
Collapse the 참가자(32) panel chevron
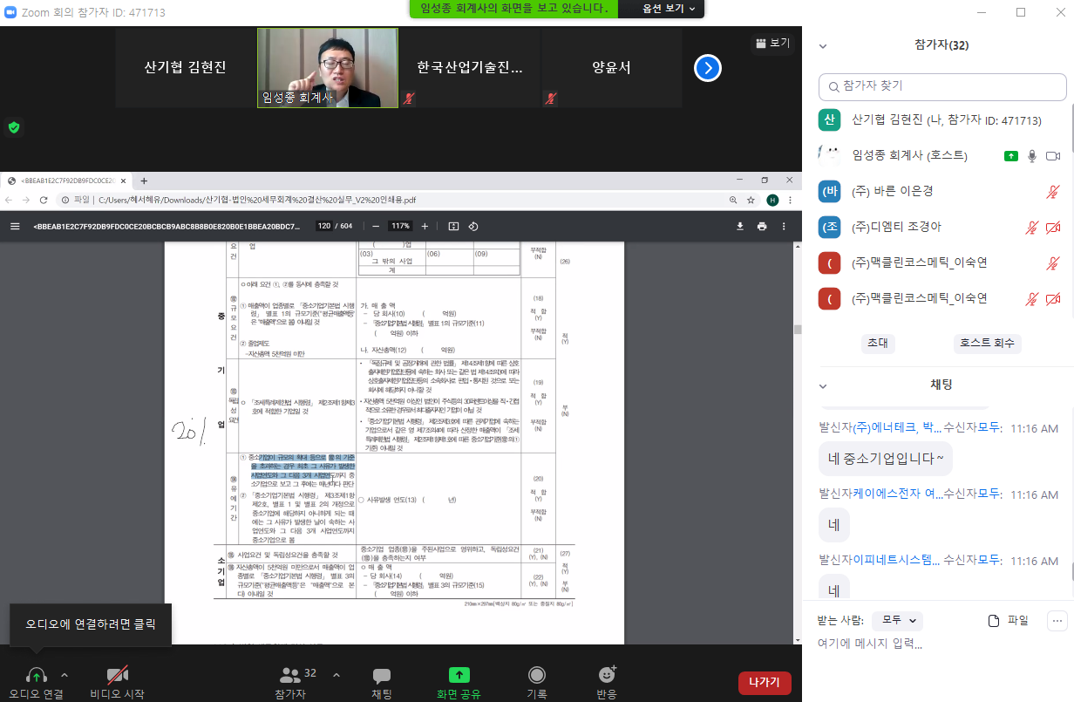coord(822,45)
